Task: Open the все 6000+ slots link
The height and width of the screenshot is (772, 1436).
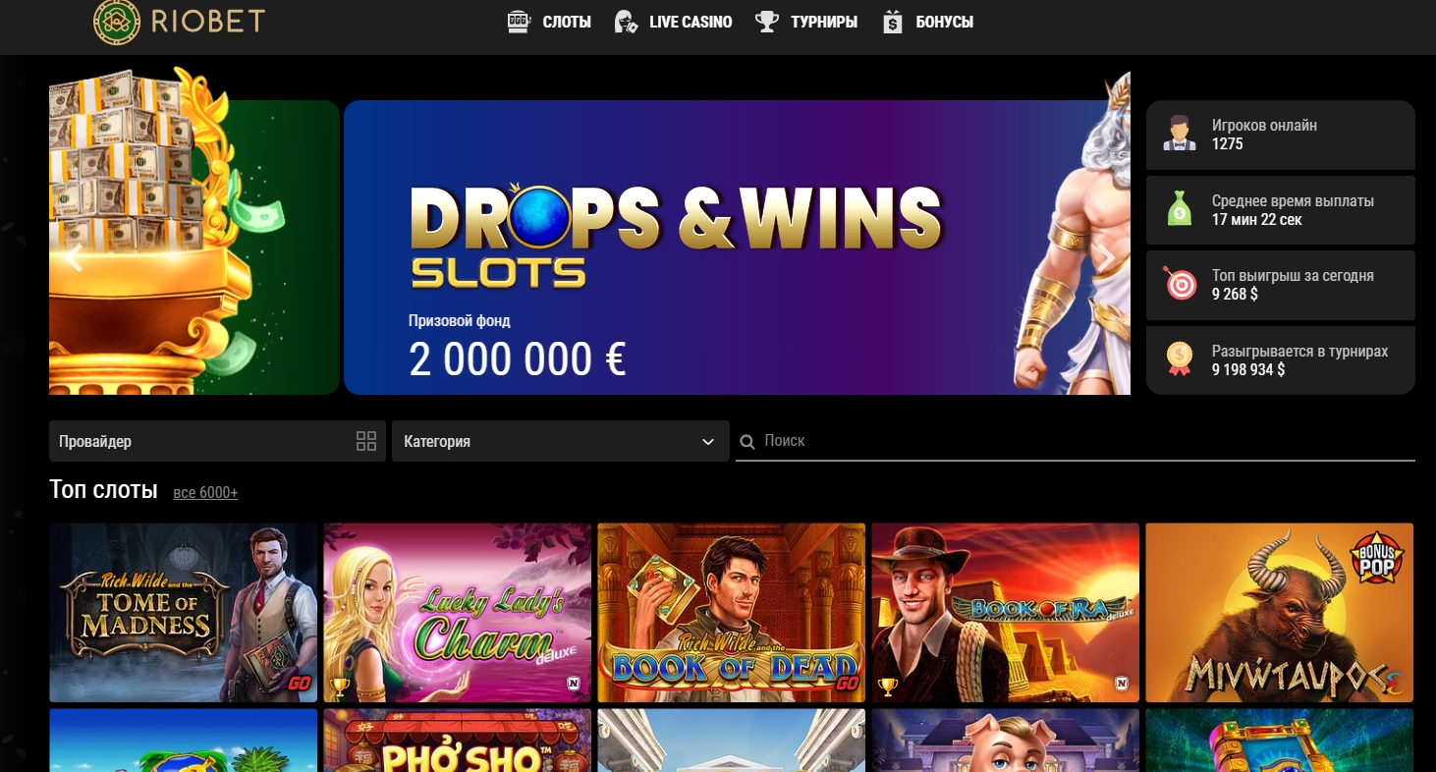Action: [205, 493]
